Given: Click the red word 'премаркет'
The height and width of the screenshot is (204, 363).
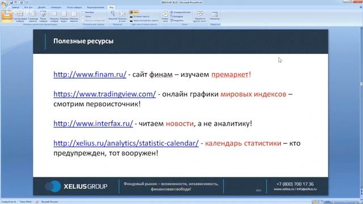Looking at the screenshot, I should pyautogui.click(x=230, y=74).
